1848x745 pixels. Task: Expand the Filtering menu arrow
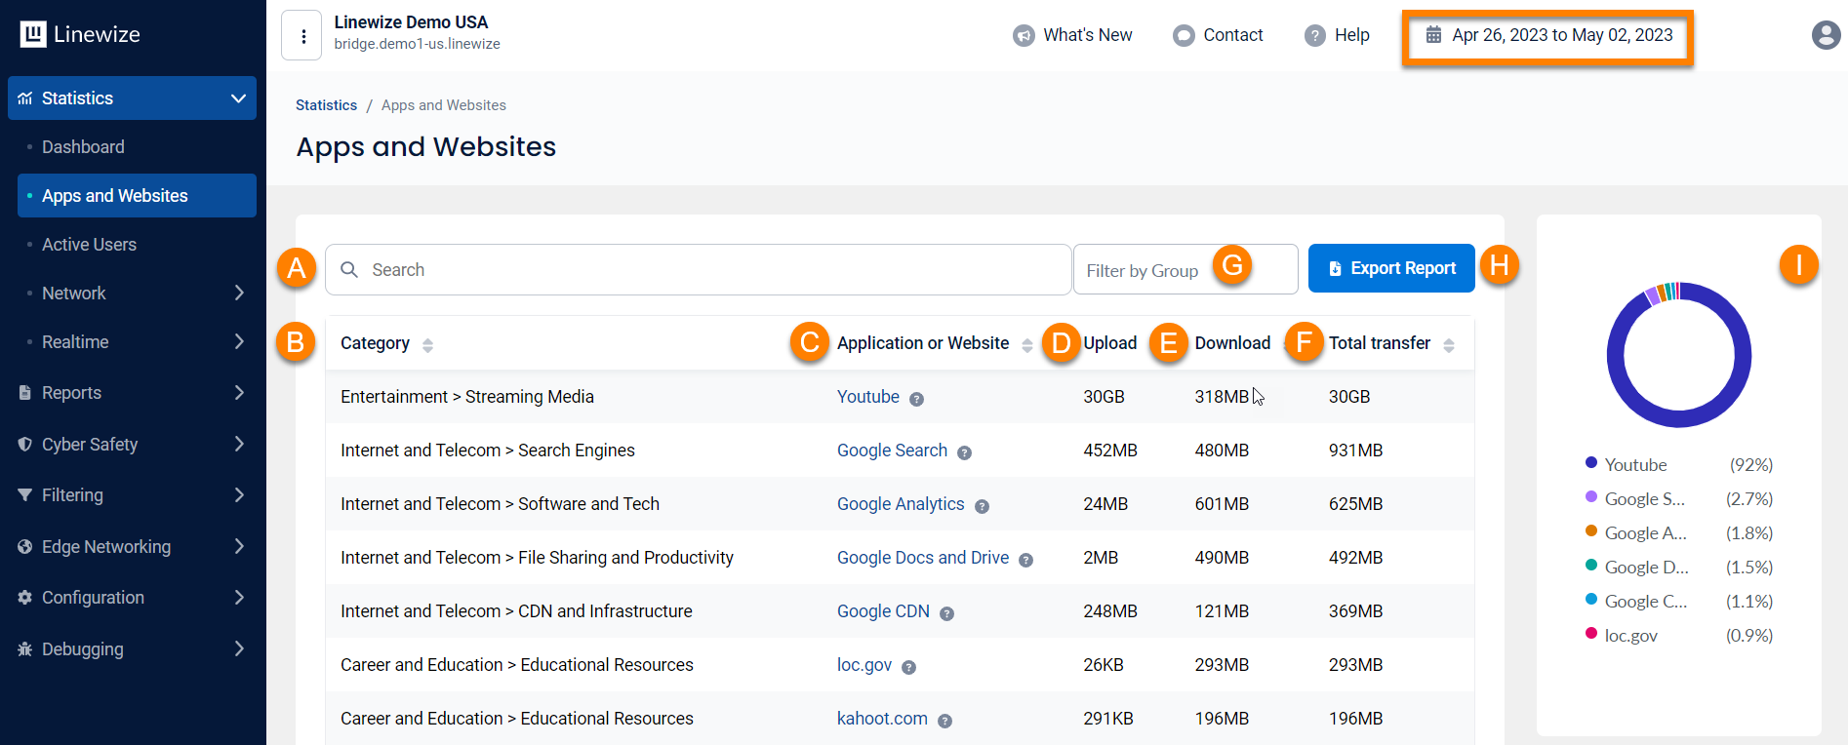(239, 494)
